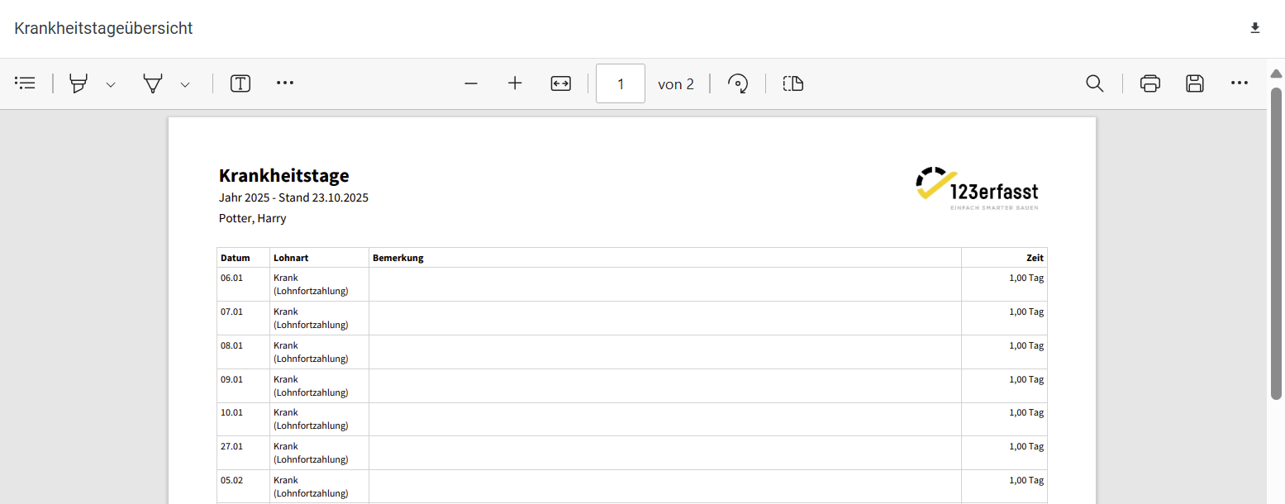Image resolution: width=1285 pixels, height=504 pixels.
Task: Select the draw pen tool
Action: [153, 83]
